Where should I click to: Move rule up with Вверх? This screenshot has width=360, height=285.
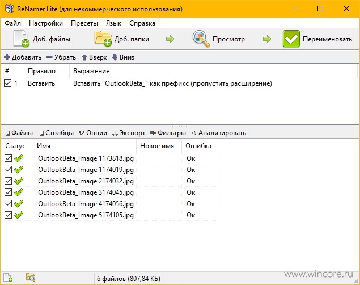pos(94,57)
